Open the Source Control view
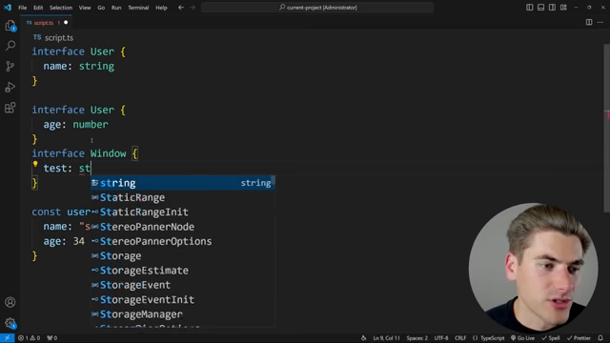The height and width of the screenshot is (343, 610). pyautogui.click(x=10, y=66)
